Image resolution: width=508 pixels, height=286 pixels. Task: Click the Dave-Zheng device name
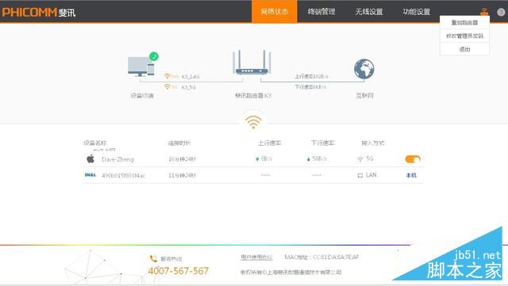[x=117, y=159]
